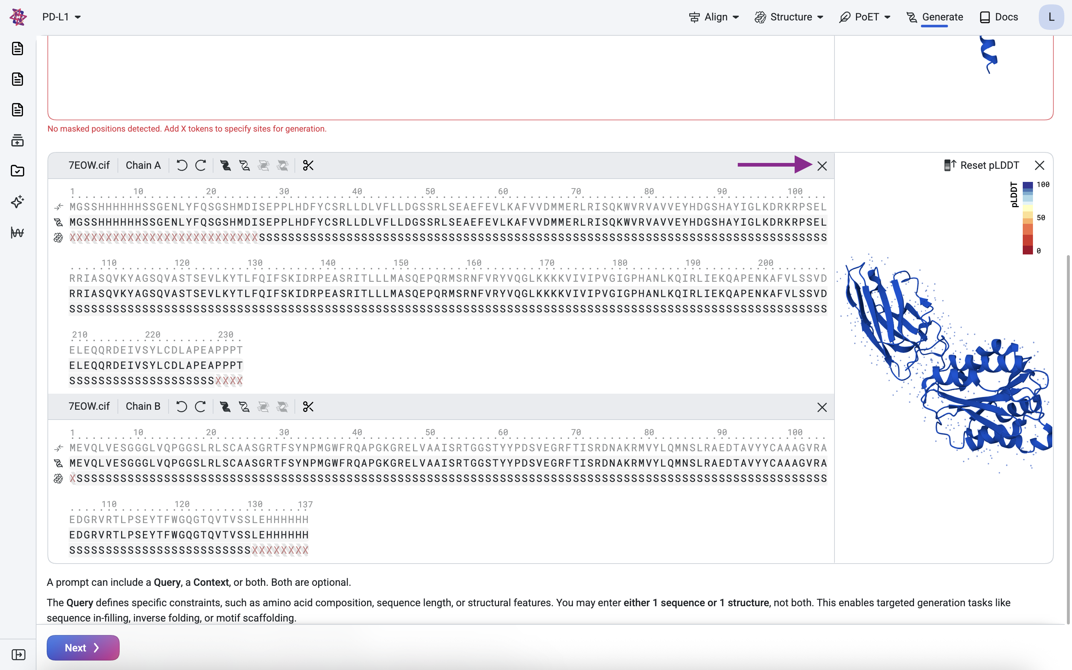Click the structure row icon for Chain A

point(58,238)
